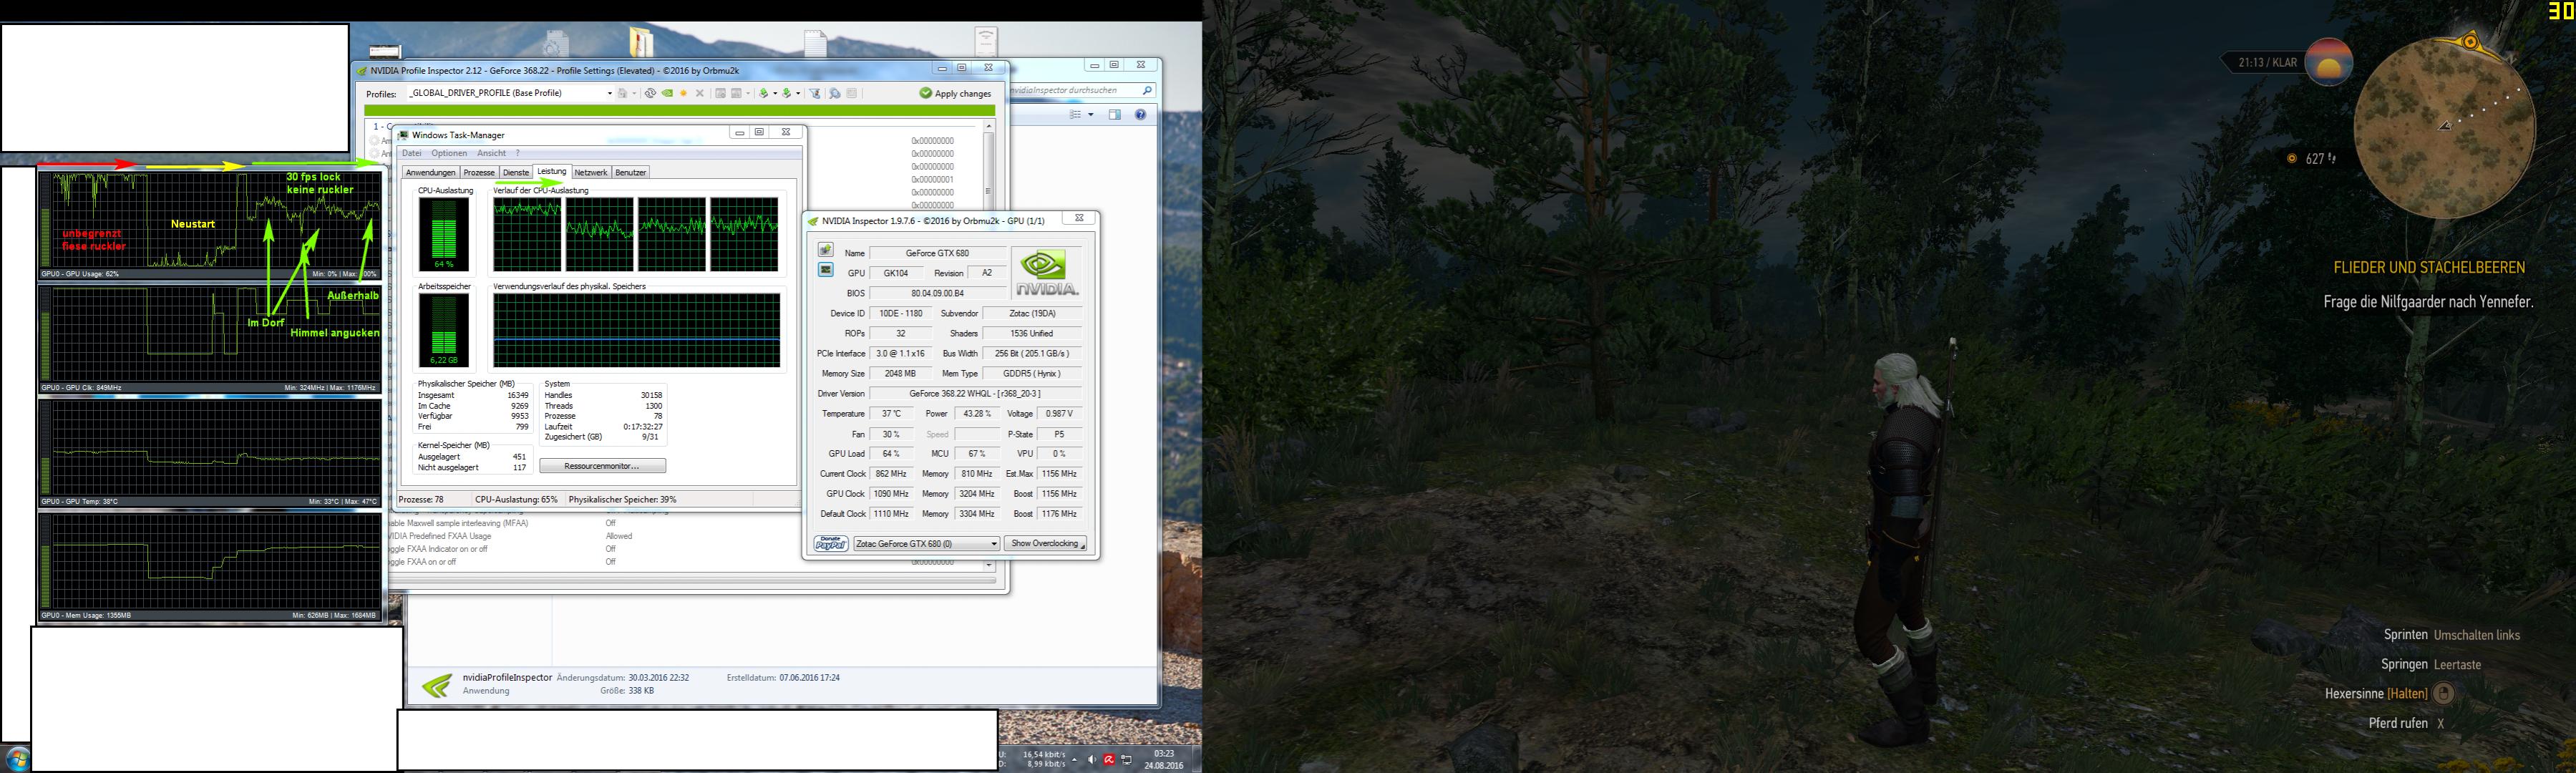
Task: Click the export profiles green arrow icon
Action: 763,93
